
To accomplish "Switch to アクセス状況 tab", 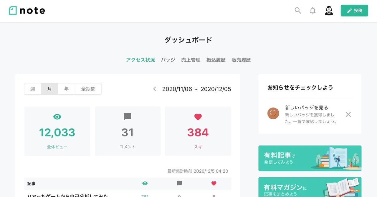I will pos(140,60).
